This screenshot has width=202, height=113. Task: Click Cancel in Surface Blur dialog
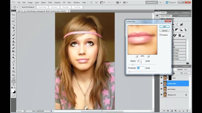164,31
